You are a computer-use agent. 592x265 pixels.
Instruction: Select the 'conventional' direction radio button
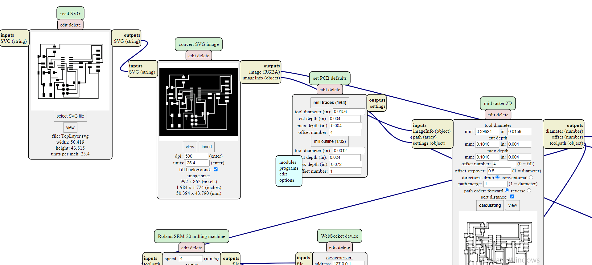[x=531, y=177]
